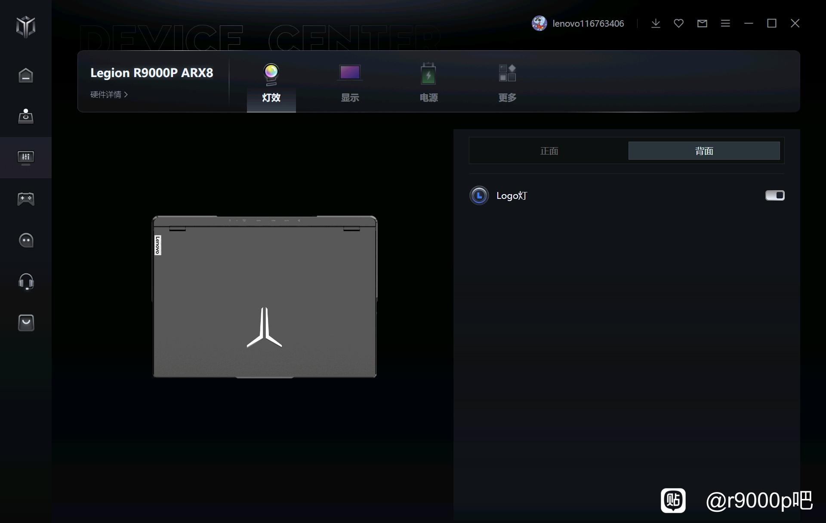The width and height of the screenshot is (826, 523).
Task: Select the 背面 view tab
Action: [x=704, y=151]
